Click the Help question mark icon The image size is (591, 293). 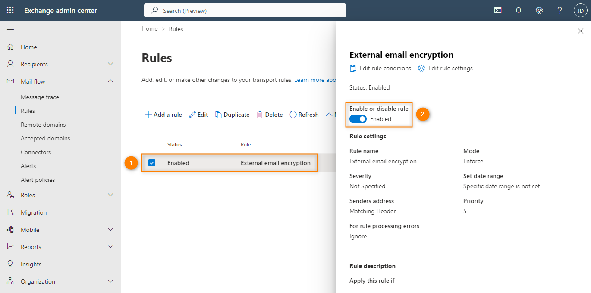[x=560, y=10]
